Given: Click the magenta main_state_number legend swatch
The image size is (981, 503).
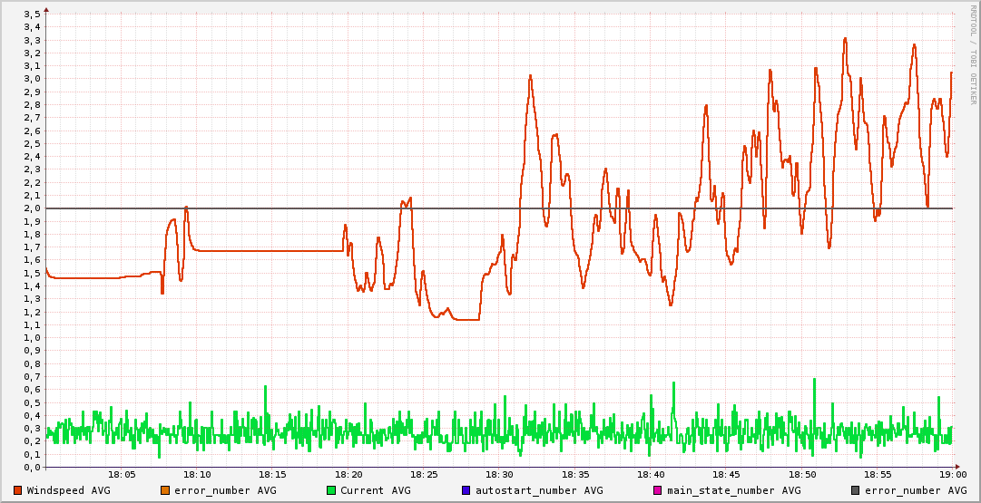Looking at the screenshot, I should tap(658, 490).
